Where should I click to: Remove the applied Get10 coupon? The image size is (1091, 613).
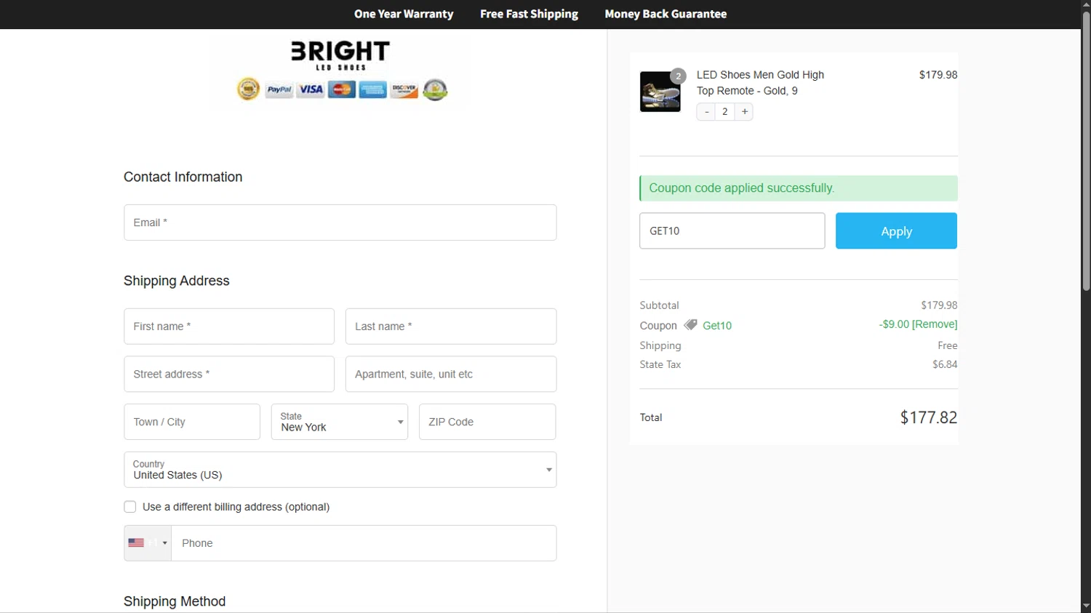tap(935, 324)
